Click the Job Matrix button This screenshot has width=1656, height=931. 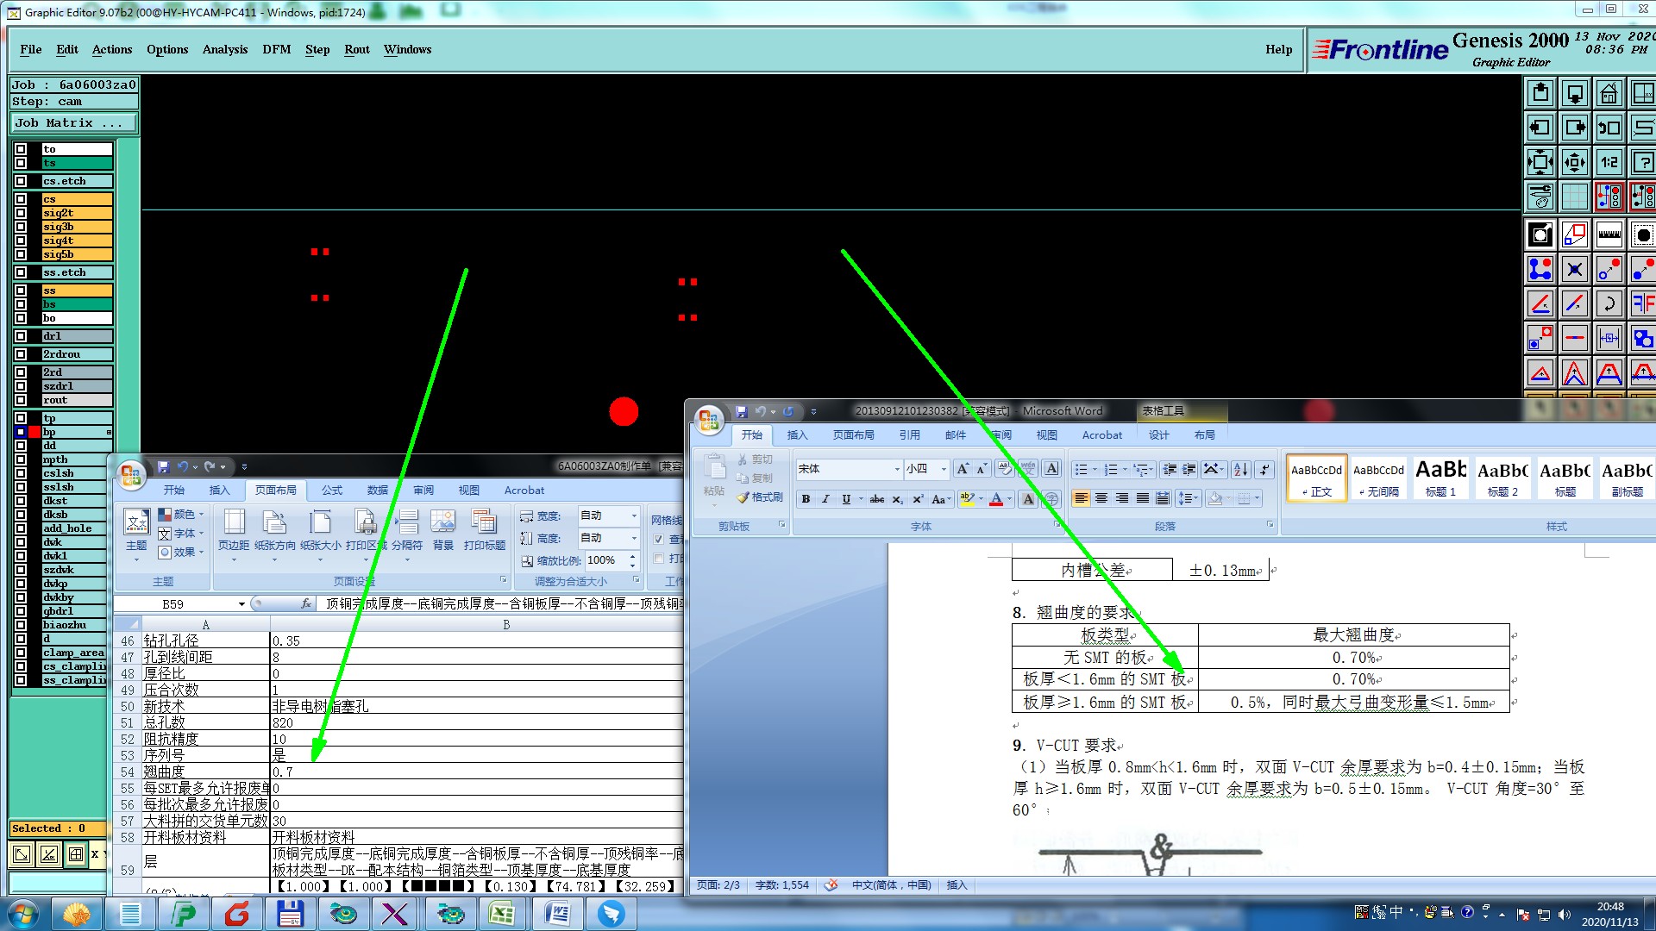click(x=72, y=123)
